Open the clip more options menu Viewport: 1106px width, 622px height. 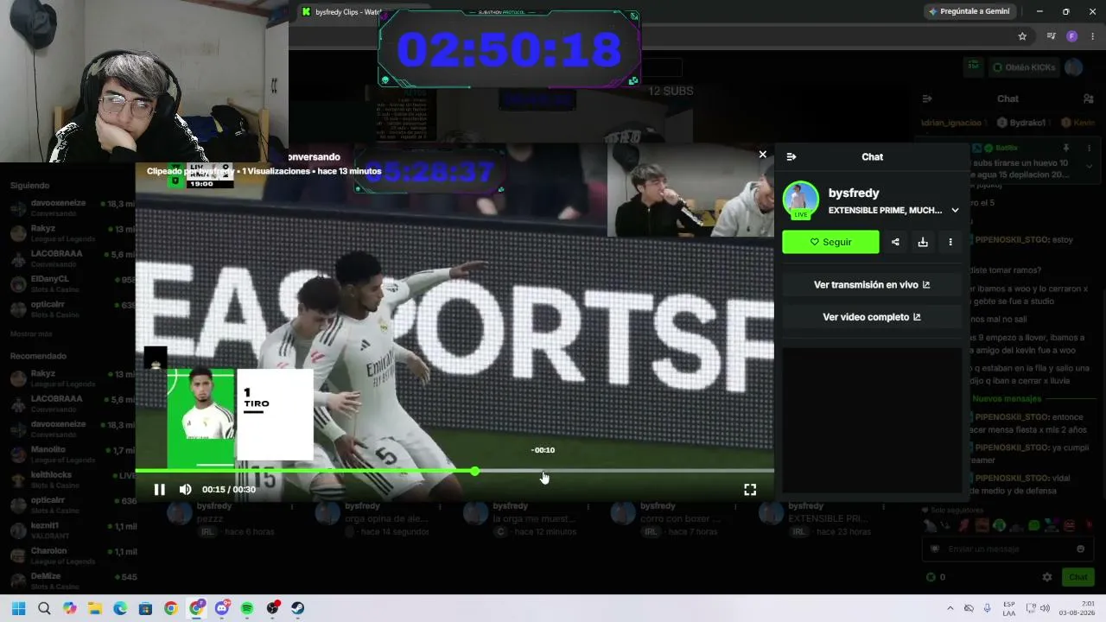click(950, 242)
